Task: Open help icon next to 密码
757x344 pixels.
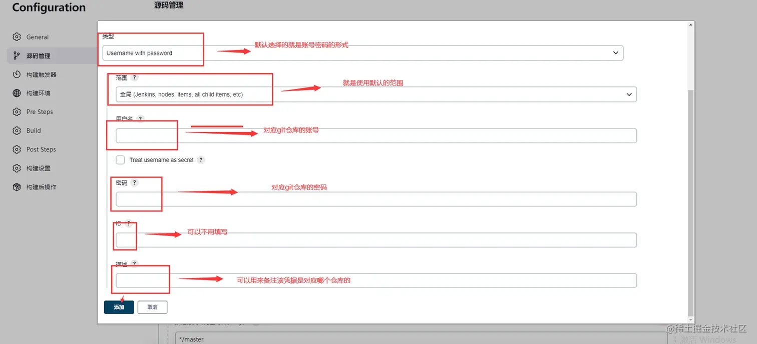Action: click(x=134, y=183)
